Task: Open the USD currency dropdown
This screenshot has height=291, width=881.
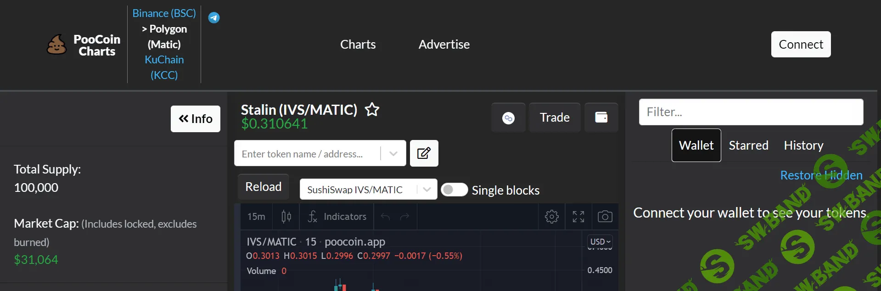Action: tap(600, 242)
